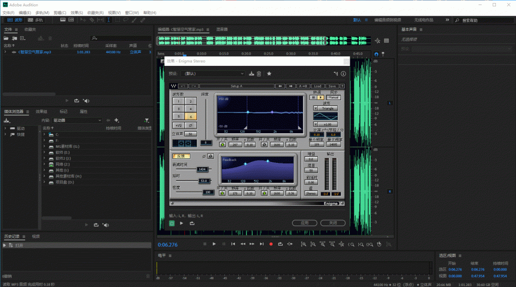Image resolution: width=516 pixels, height=287 pixels.
Task: Import file icon in the Files panel
Action: pyautogui.click(x=15, y=38)
